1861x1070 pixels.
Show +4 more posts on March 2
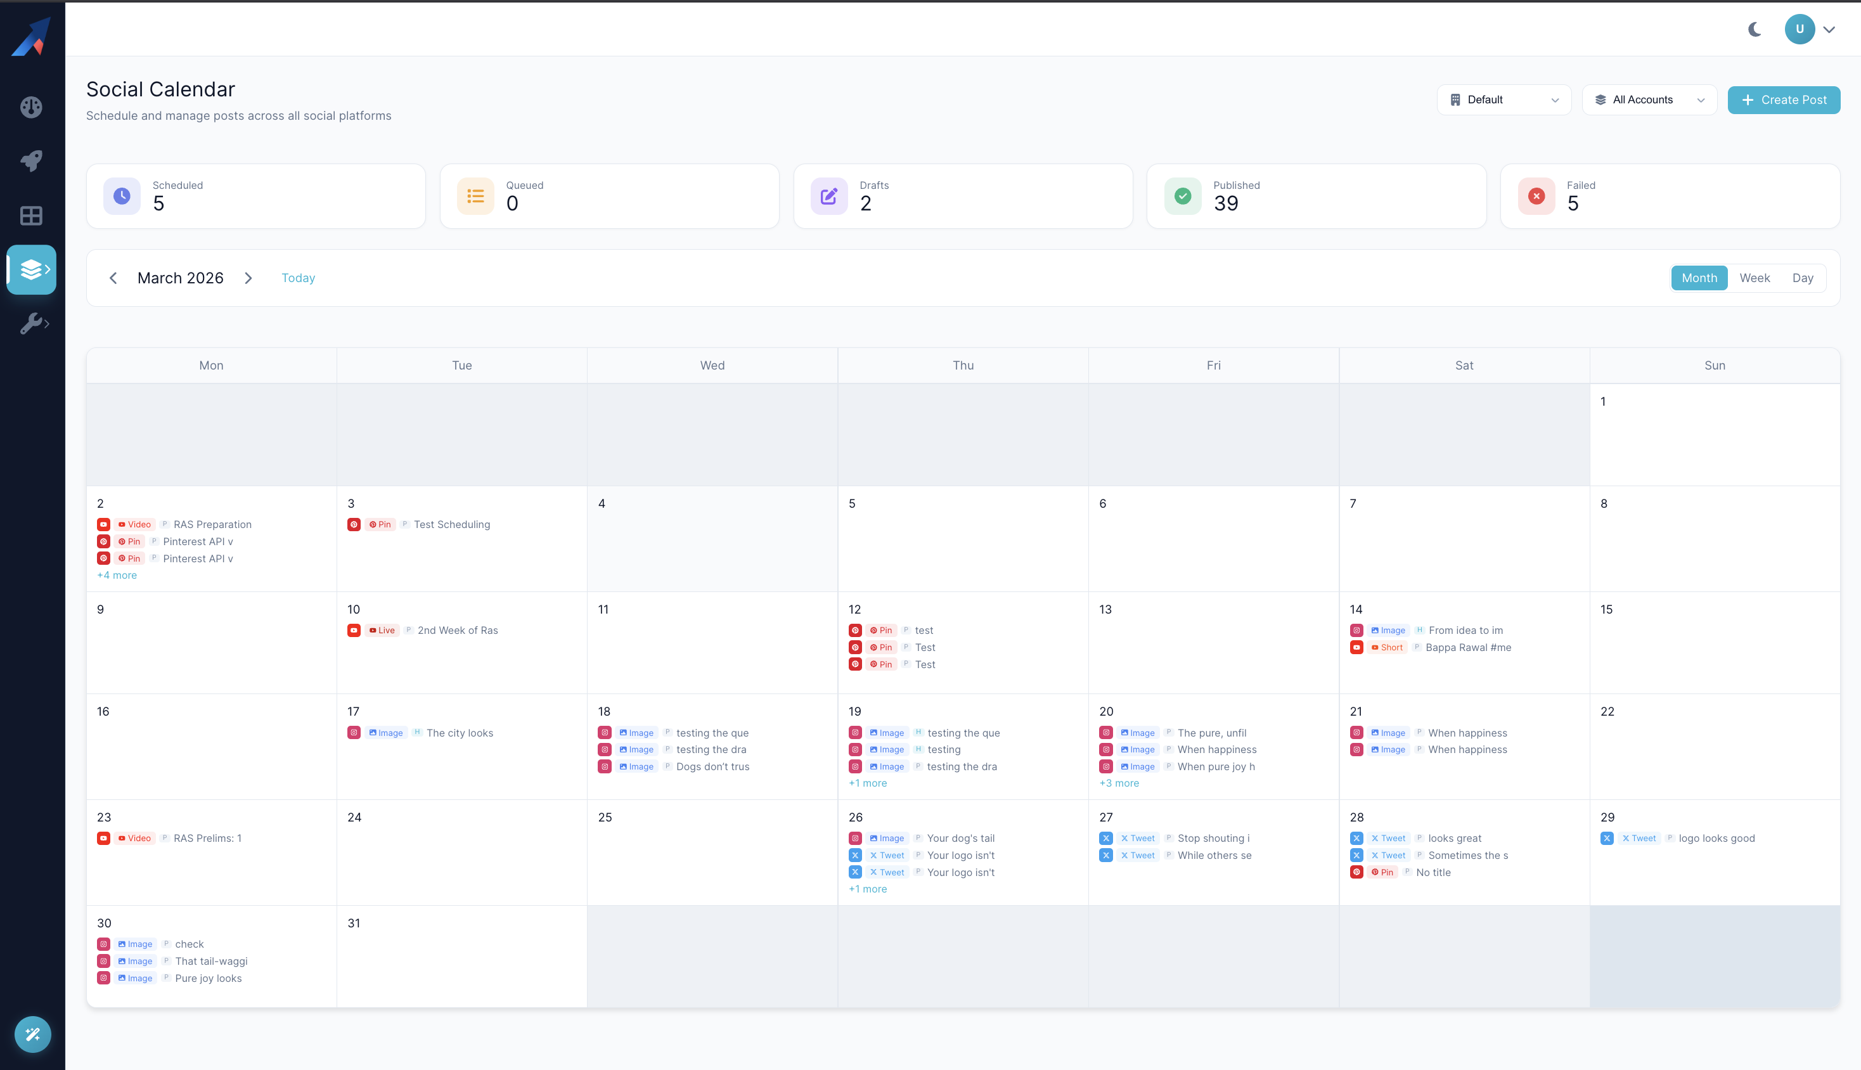[117, 575]
